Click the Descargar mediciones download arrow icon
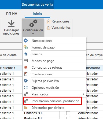This screenshot has width=103, height=119. 11,24
